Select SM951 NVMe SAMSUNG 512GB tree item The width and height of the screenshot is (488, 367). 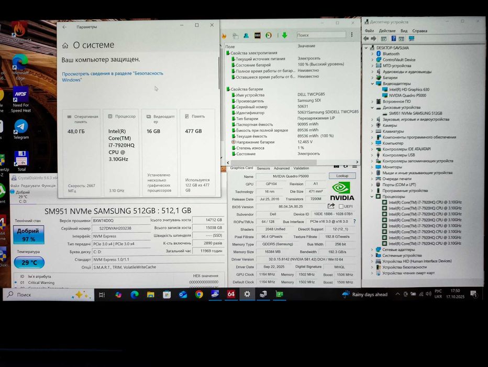415,113
